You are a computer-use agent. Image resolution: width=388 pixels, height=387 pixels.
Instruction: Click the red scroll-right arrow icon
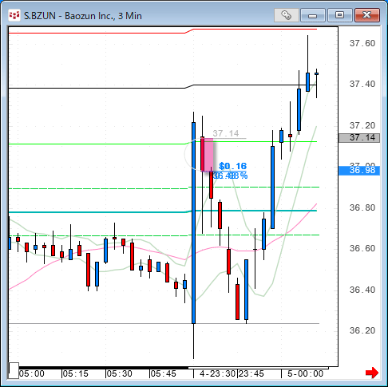point(372,373)
